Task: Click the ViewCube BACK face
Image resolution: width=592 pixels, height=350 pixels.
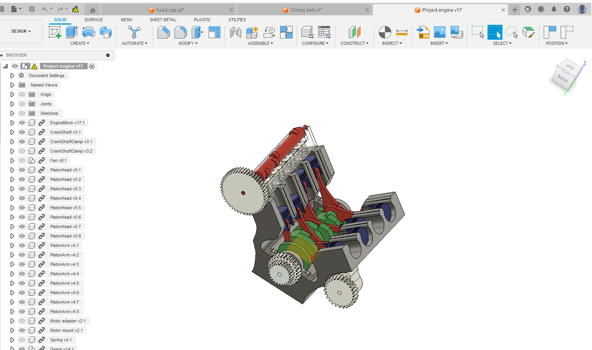Action: pyautogui.click(x=563, y=79)
